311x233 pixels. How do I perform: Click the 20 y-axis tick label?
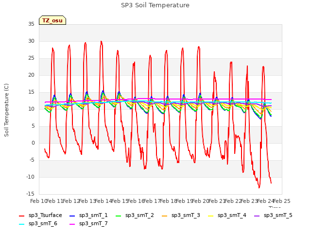coord(31,75)
